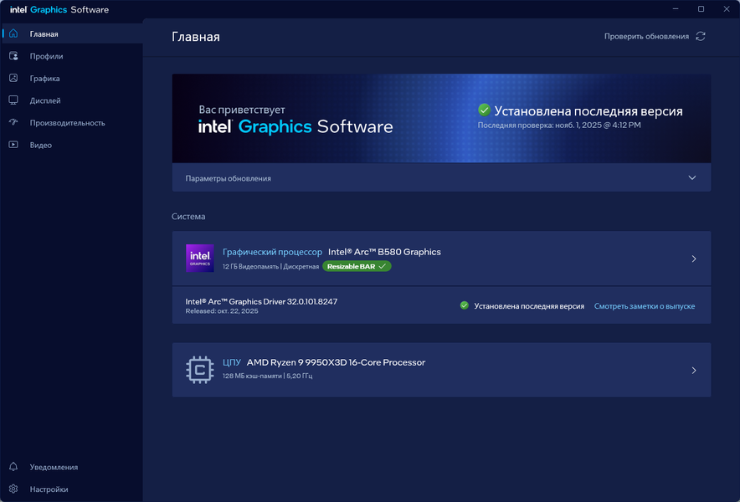Image resolution: width=740 pixels, height=502 pixels.
Task: Go to the Графика section
Action: (72, 79)
